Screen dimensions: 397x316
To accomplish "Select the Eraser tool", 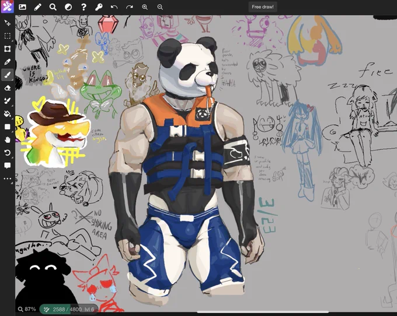I will point(8,88).
